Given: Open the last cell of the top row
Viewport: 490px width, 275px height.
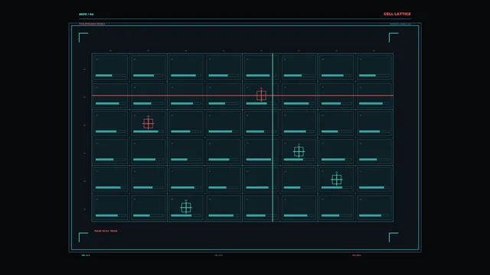Looking at the screenshot, I should pyautogui.click(x=374, y=67).
